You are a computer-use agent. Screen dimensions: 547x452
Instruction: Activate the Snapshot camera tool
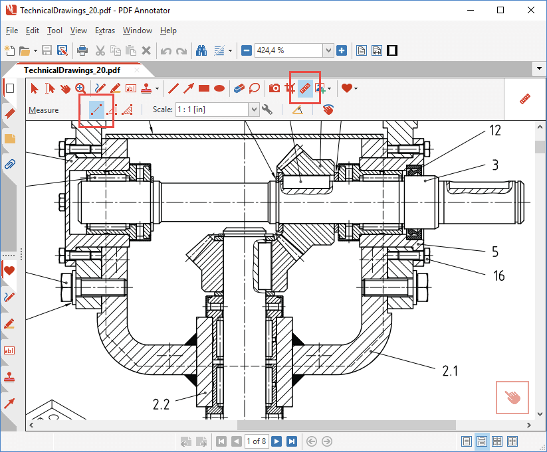click(x=274, y=88)
